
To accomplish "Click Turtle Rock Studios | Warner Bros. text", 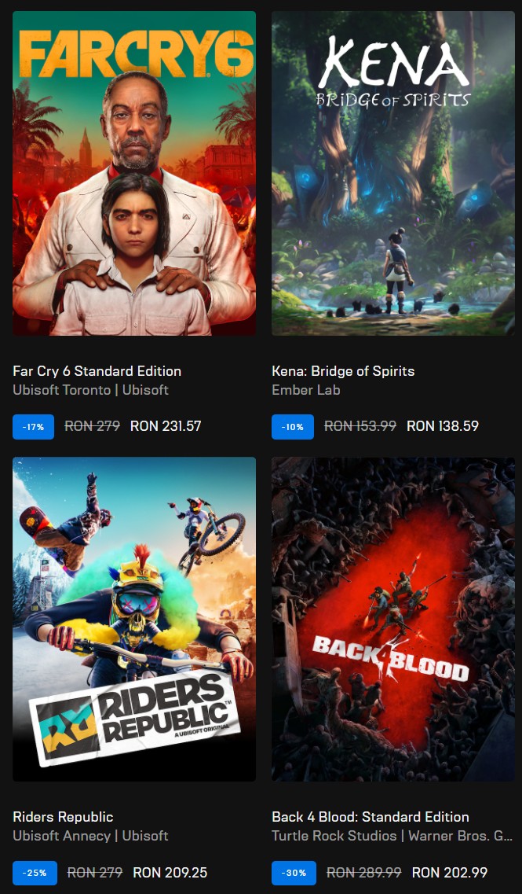I will point(392,836).
